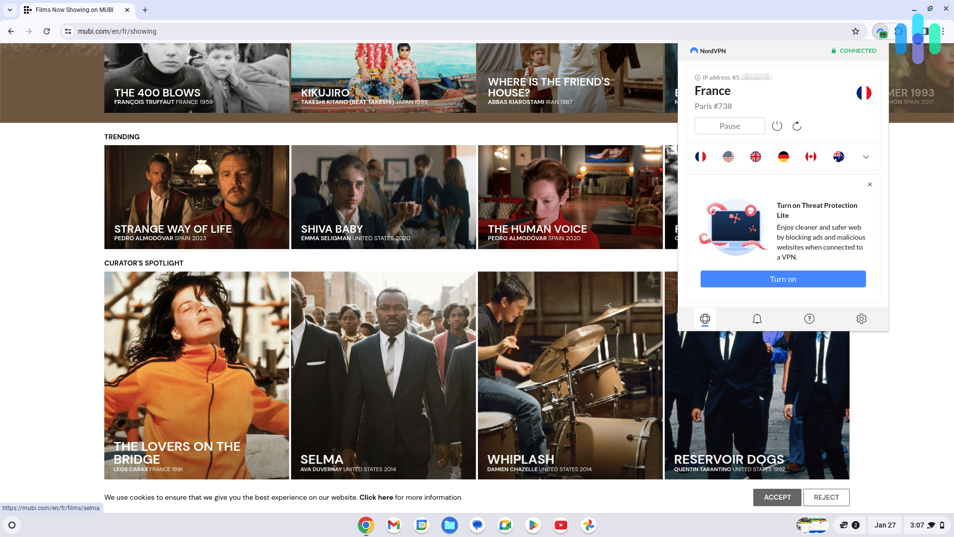The image size is (954, 537).
Task: Open Chrome's three-dot menu
Action: [943, 31]
